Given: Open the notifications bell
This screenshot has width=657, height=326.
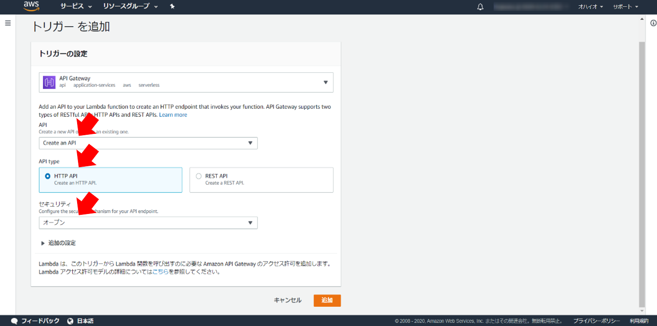Looking at the screenshot, I should click(480, 7).
